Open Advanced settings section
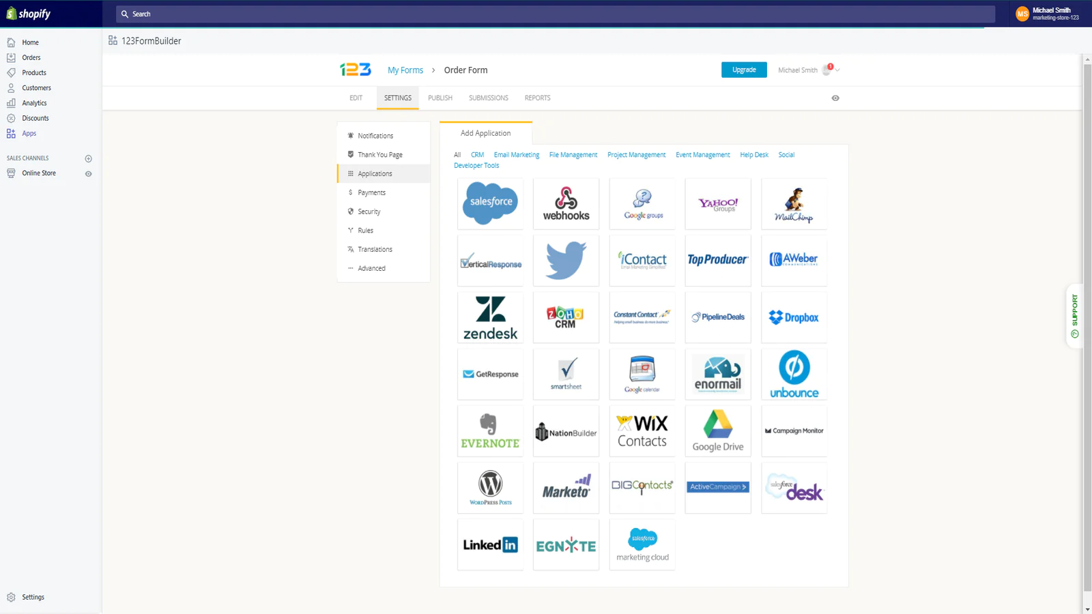Image resolution: width=1092 pixels, height=614 pixels. point(384,268)
